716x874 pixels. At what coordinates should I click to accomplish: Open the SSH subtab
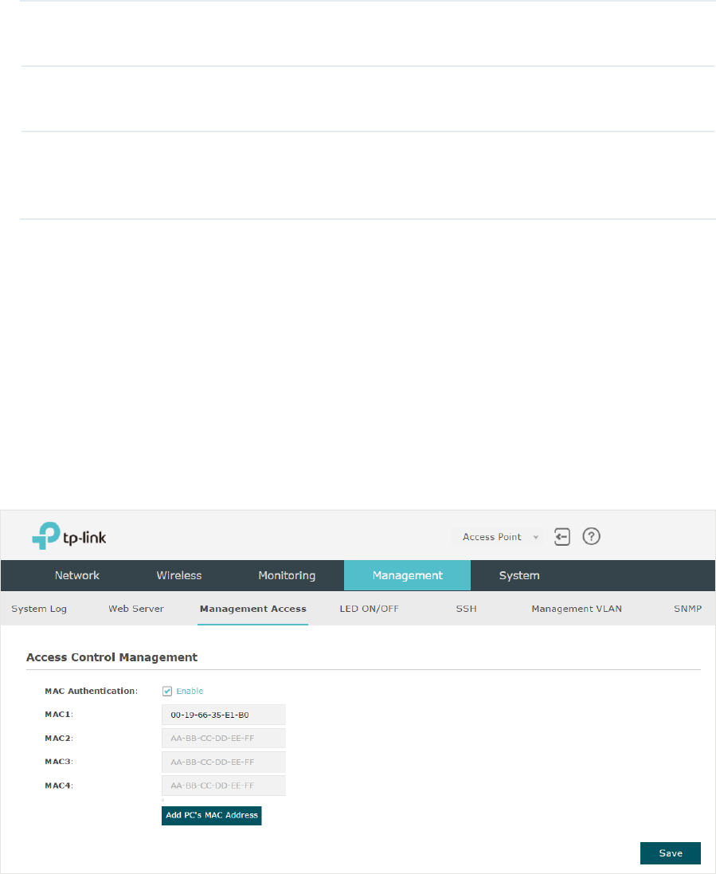click(467, 609)
